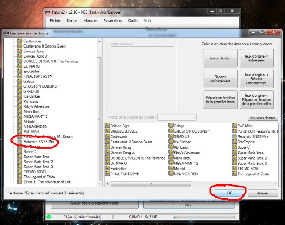Image resolution: width=285 pixels, height=225 pixels.
Task: Click the Balloon Fight icon in the list view
Action: point(107,126)
